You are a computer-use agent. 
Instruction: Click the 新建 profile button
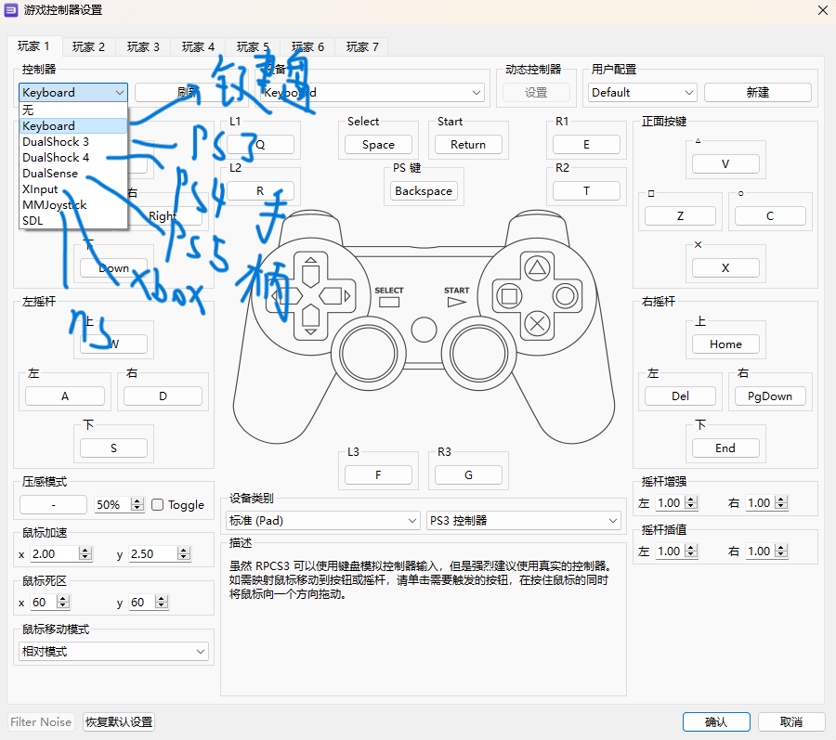click(x=757, y=93)
